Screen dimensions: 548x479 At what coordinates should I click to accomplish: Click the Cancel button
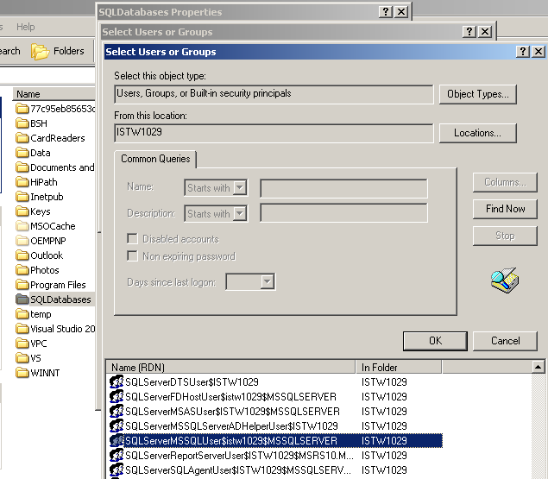point(505,341)
